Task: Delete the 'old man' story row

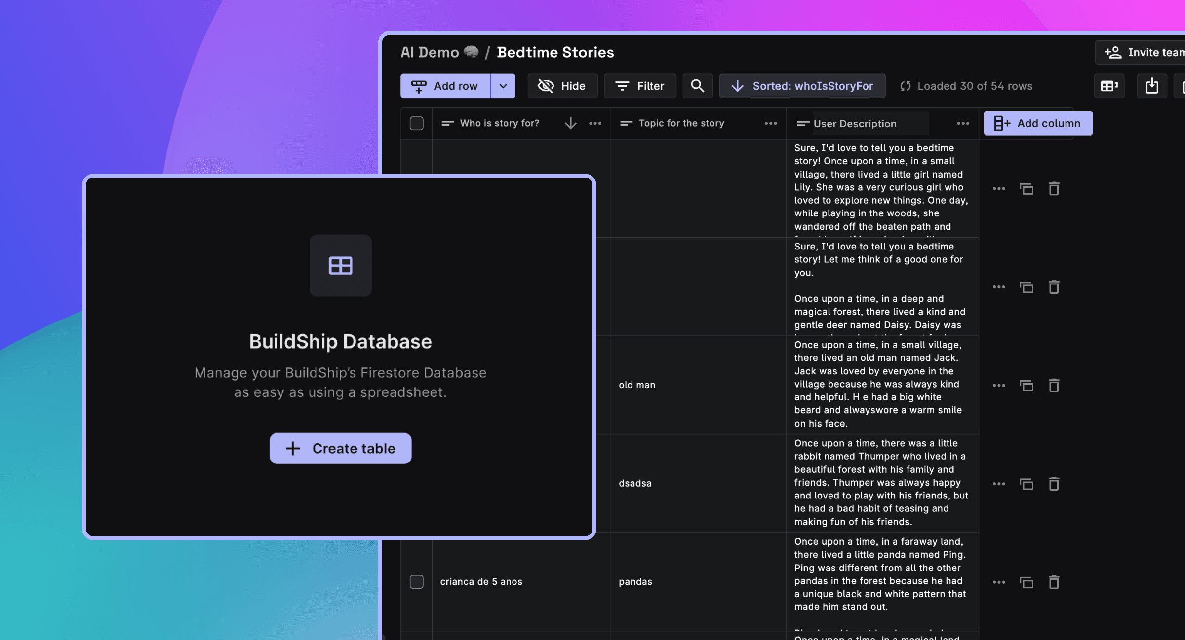Action: pyautogui.click(x=1054, y=386)
